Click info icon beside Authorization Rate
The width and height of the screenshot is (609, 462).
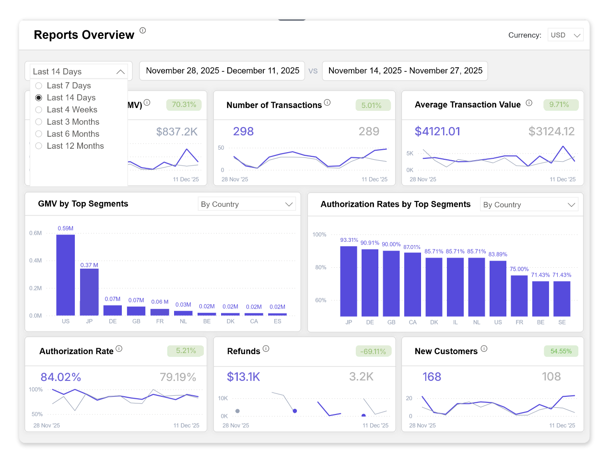(119, 349)
